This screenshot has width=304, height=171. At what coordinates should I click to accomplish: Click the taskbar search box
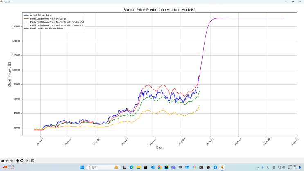pos(103,167)
